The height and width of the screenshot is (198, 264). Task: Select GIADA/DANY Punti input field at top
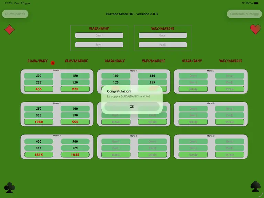(99, 45)
